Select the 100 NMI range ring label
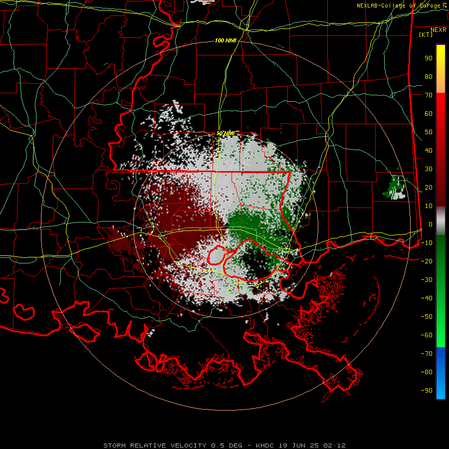Image resolution: width=449 pixels, height=449 pixels. pos(225,41)
